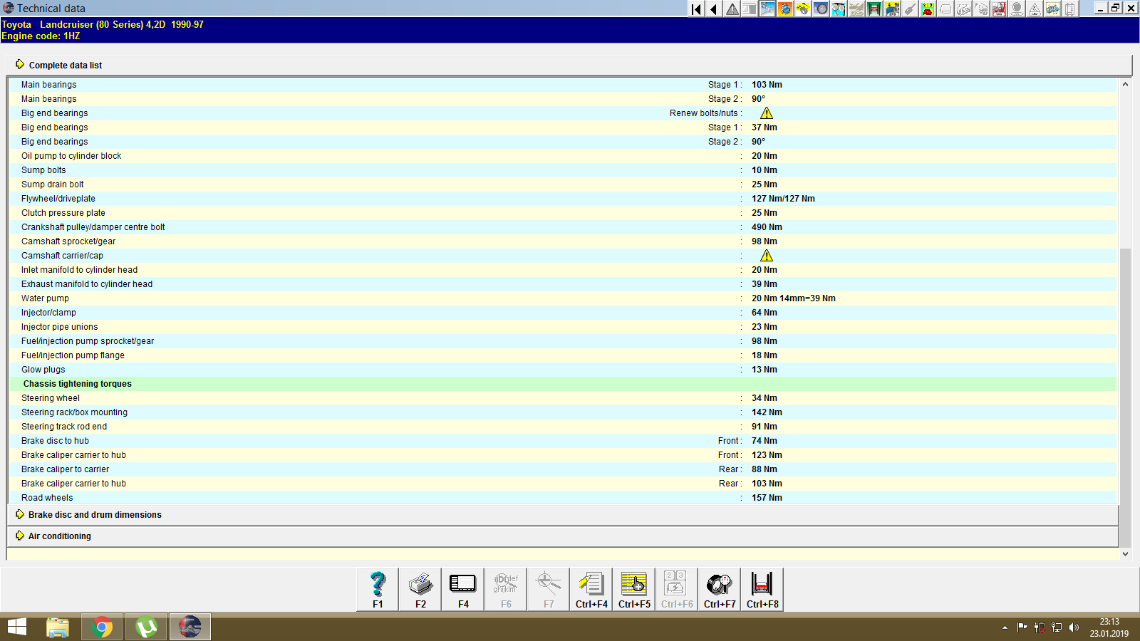Click the F4 display screen icon
Screen dimensions: 1140x641
click(462, 588)
